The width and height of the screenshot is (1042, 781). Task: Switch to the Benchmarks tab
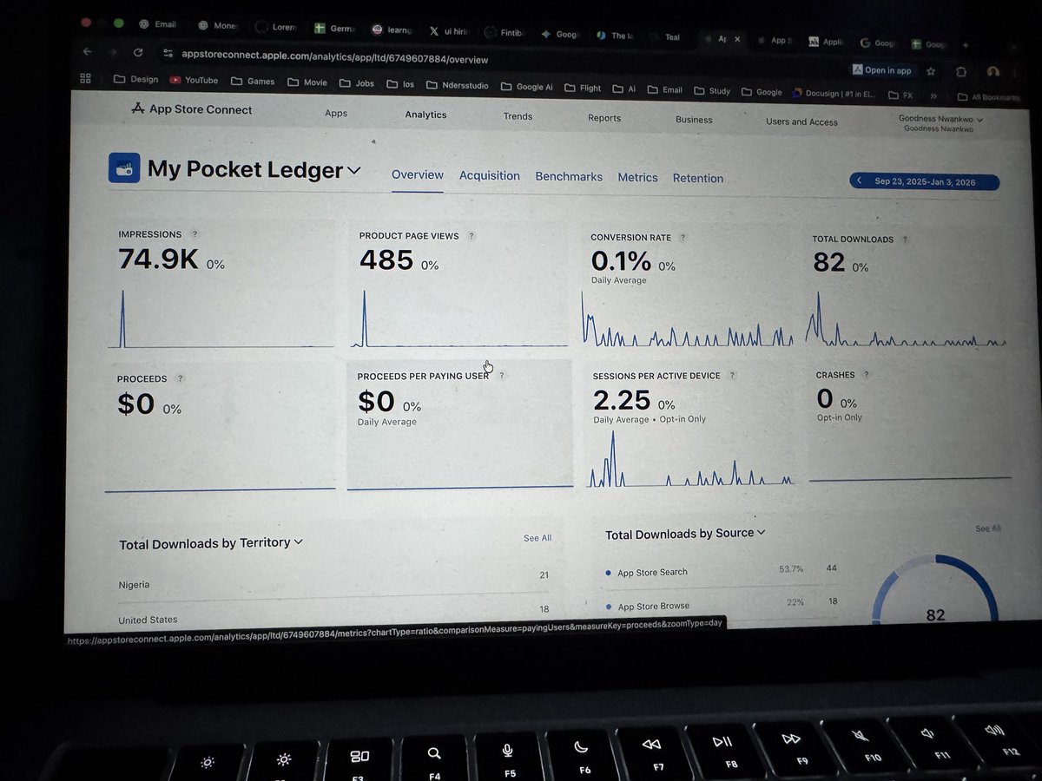click(x=569, y=176)
